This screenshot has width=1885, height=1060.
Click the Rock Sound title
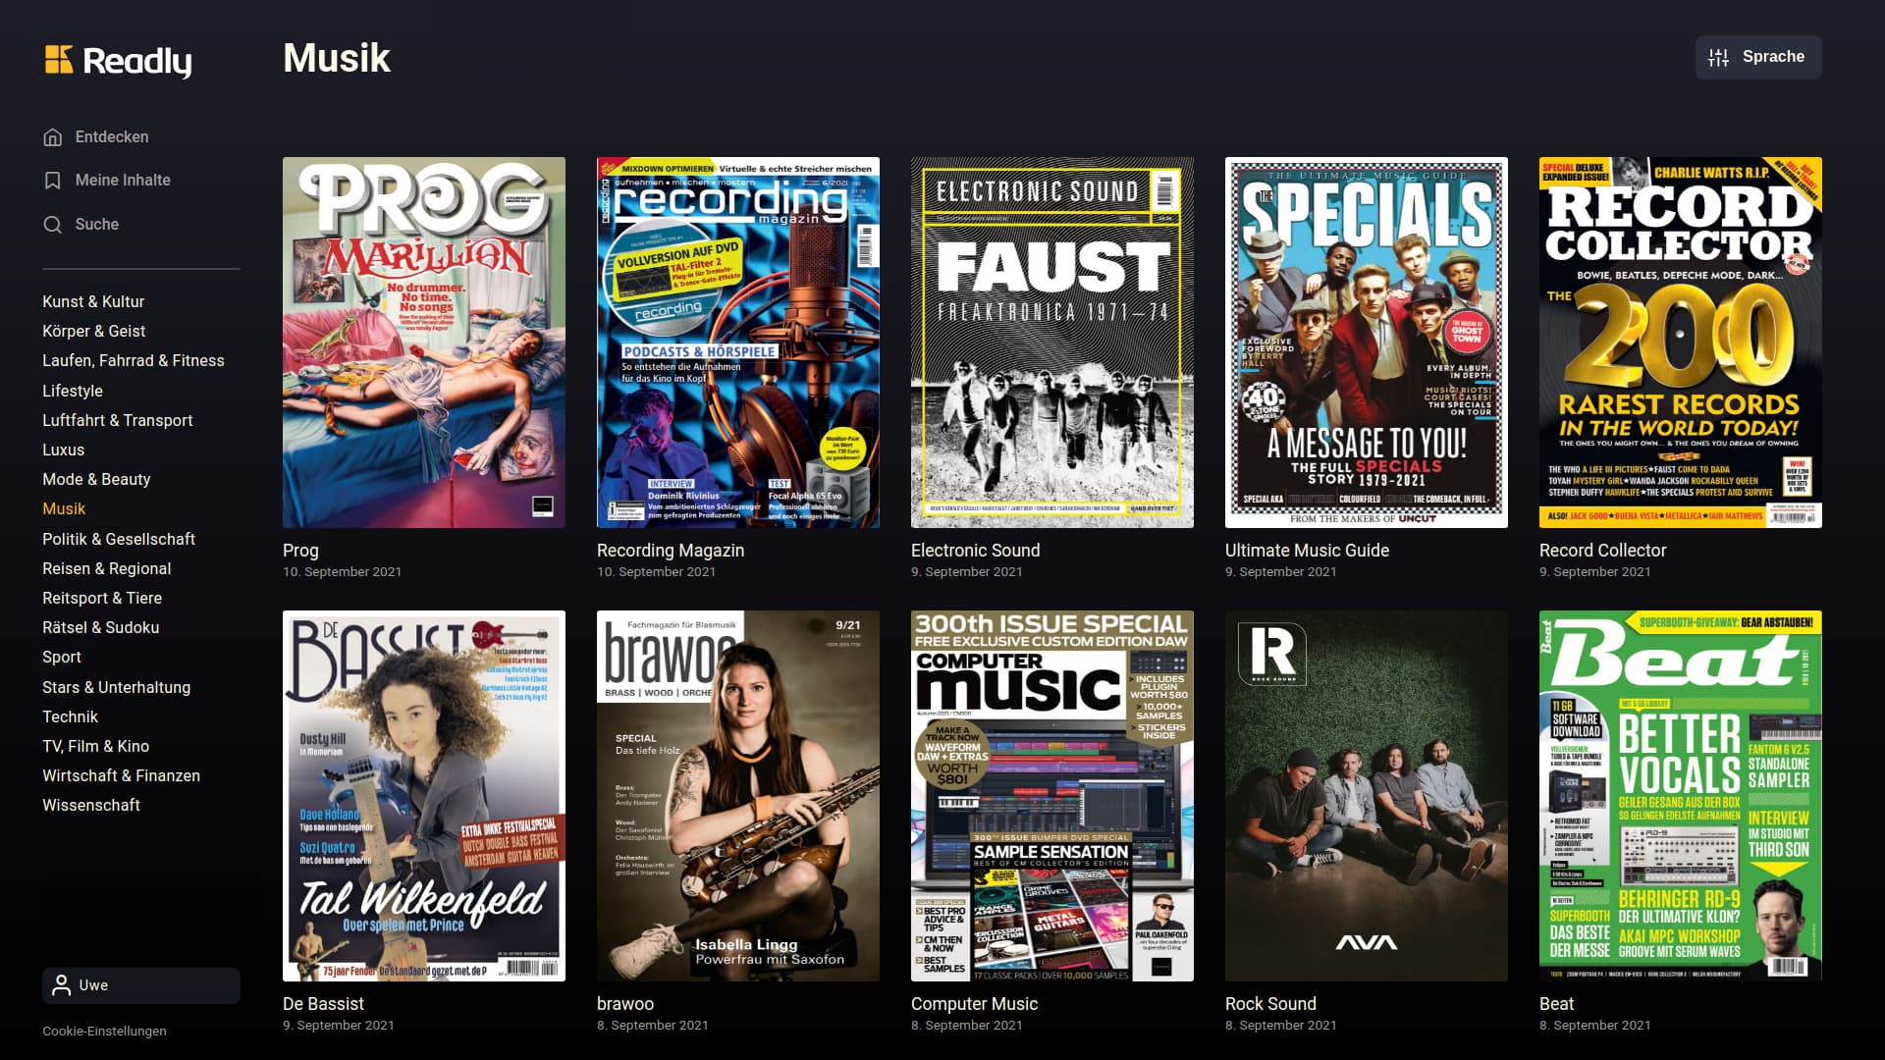tap(1270, 1004)
